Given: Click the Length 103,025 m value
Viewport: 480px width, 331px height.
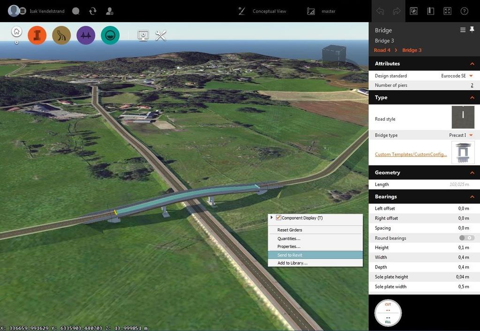Looking at the screenshot, I should [459, 185].
